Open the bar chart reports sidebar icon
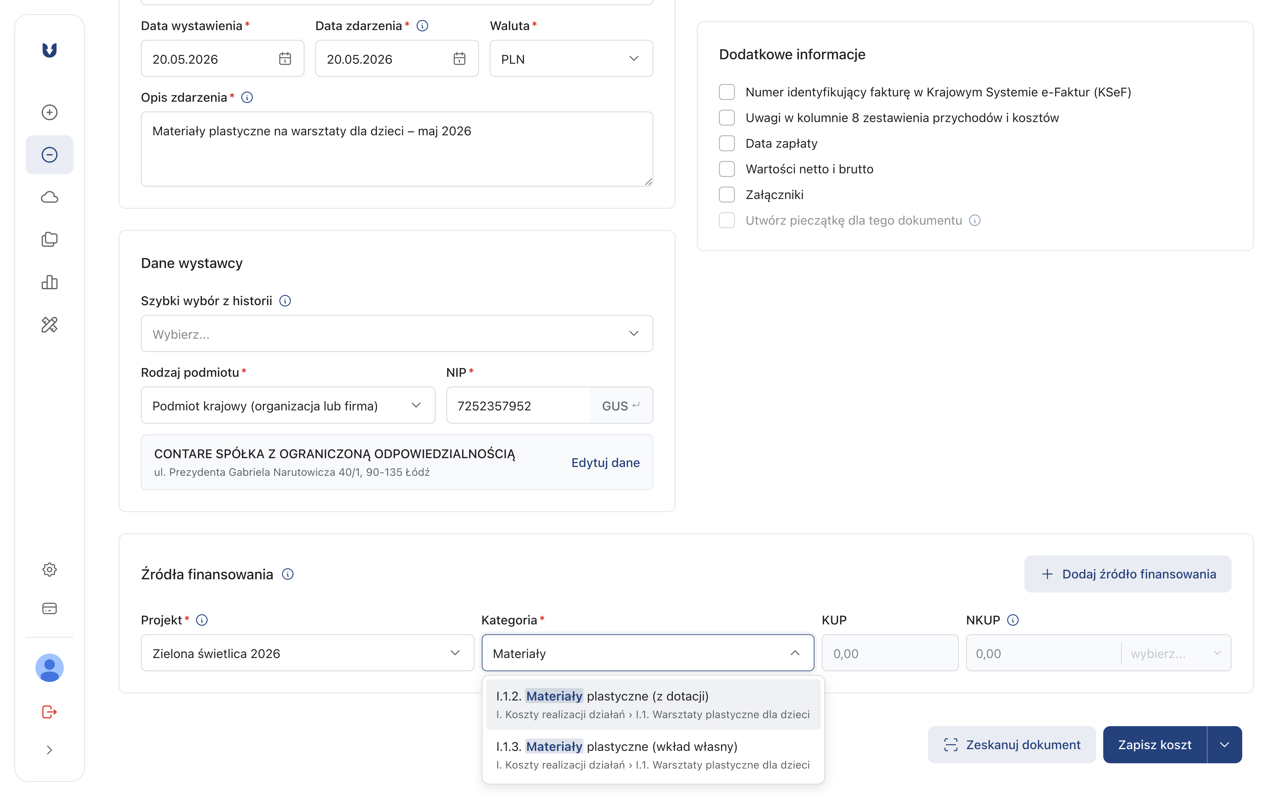 point(50,282)
